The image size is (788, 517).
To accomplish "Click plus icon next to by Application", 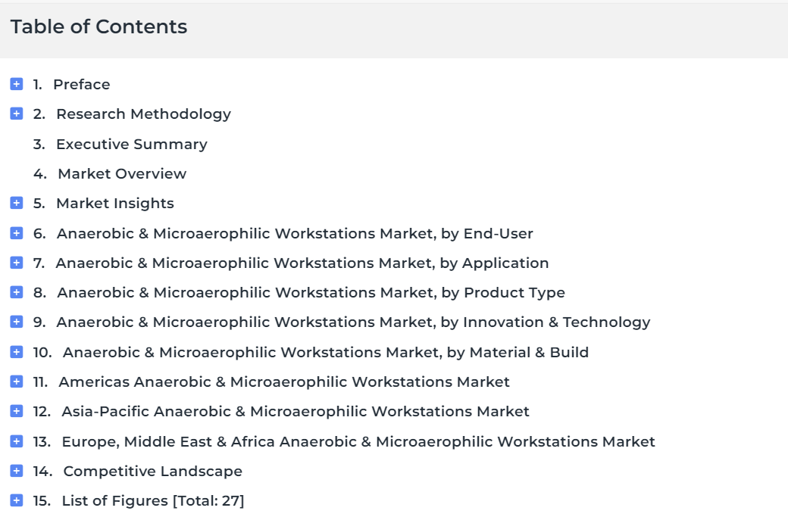I will click(x=17, y=263).
